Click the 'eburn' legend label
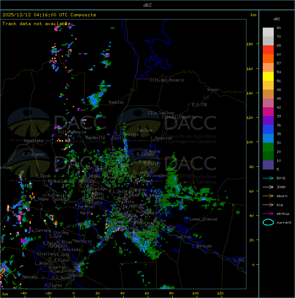This screenshot has width=295, height=298. (x=282, y=196)
